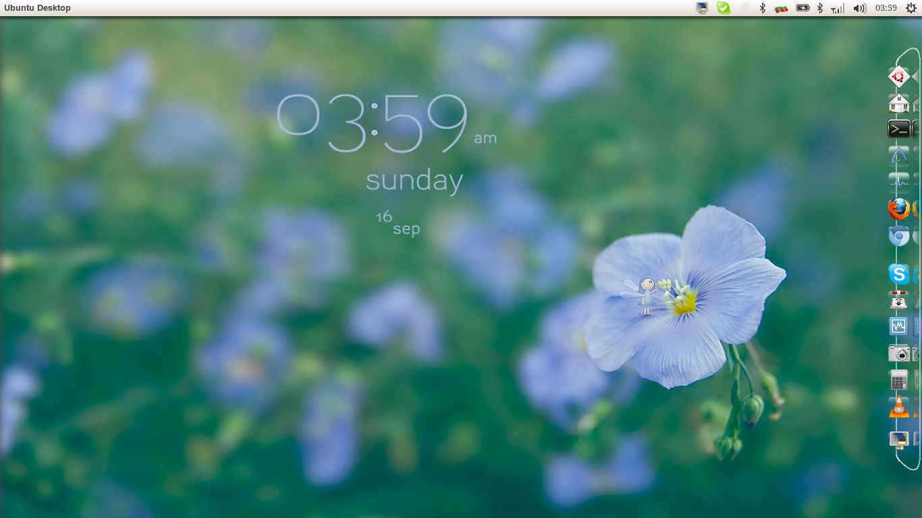
Task: Click the faded lightning bolt panel icon
Action: coord(744,8)
